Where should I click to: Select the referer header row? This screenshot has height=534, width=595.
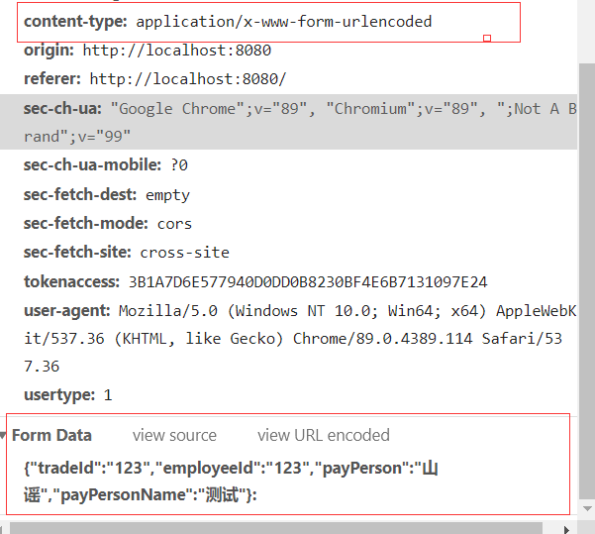coord(154,79)
